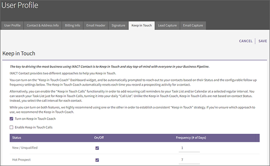Toggle the Hot Prospect On/Off checkbox
The image size is (270, 166).
[97, 160]
